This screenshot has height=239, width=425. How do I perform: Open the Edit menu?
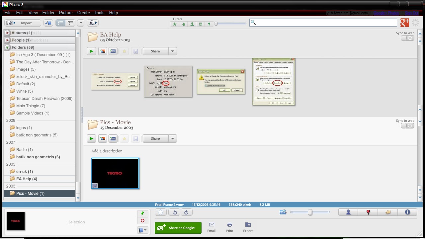tap(20, 13)
